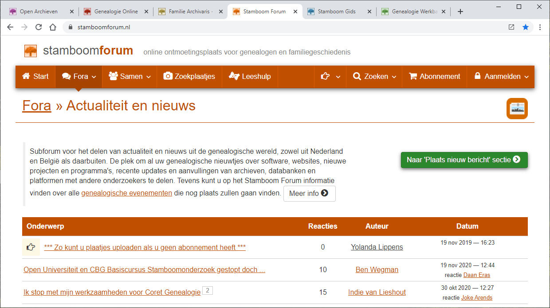Screen dimensions: 550x308
Task: Close the Open Archieven tab
Action: [x=72, y=12]
